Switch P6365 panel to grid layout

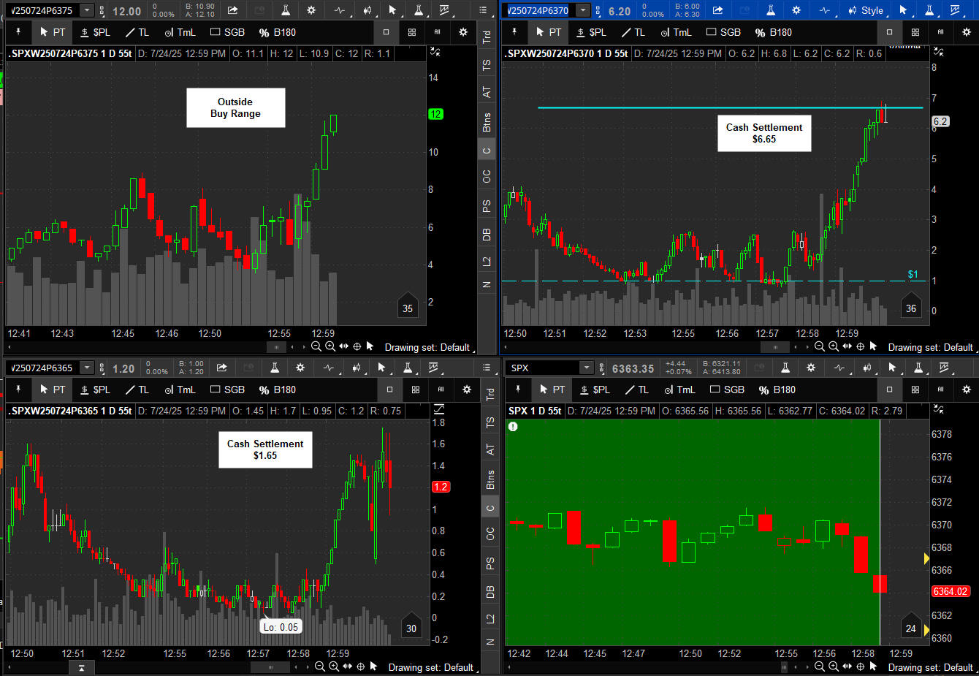(x=416, y=390)
